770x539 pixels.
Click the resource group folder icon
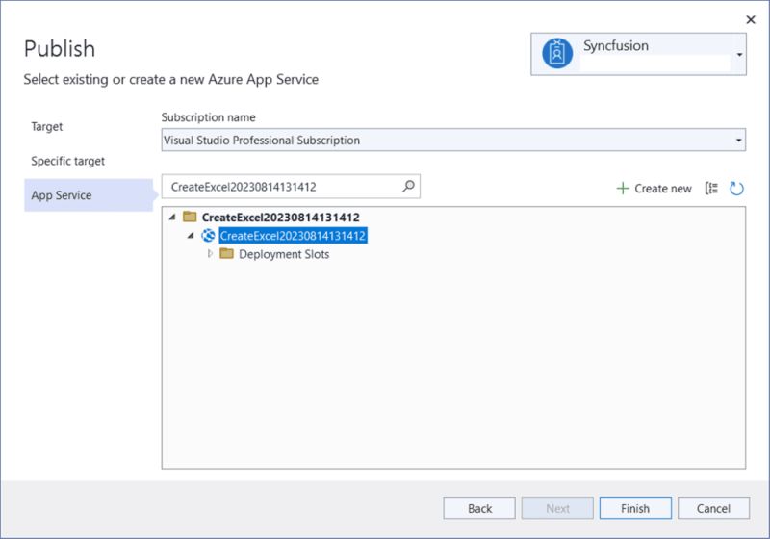[190, 217]
